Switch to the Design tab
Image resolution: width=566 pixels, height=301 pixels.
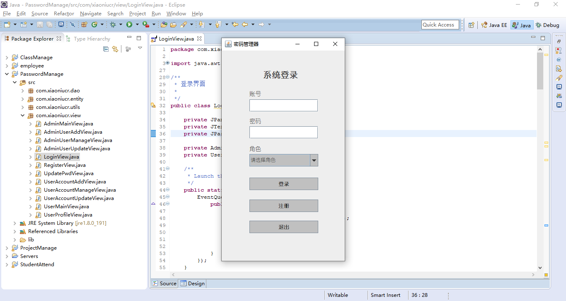click(192, 284)
